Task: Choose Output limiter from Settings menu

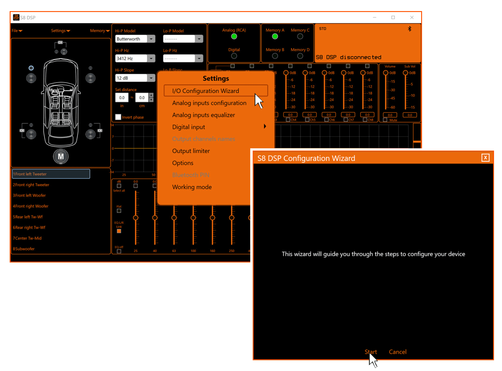Action: (x=191, y=151)
